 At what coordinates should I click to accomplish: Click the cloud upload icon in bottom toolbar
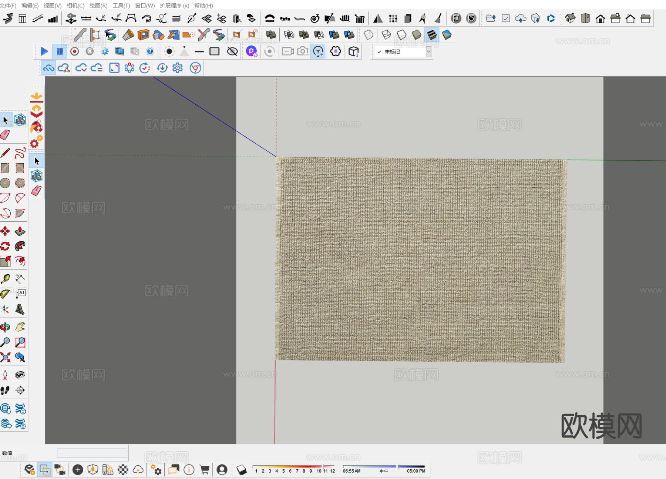[138, 470]
